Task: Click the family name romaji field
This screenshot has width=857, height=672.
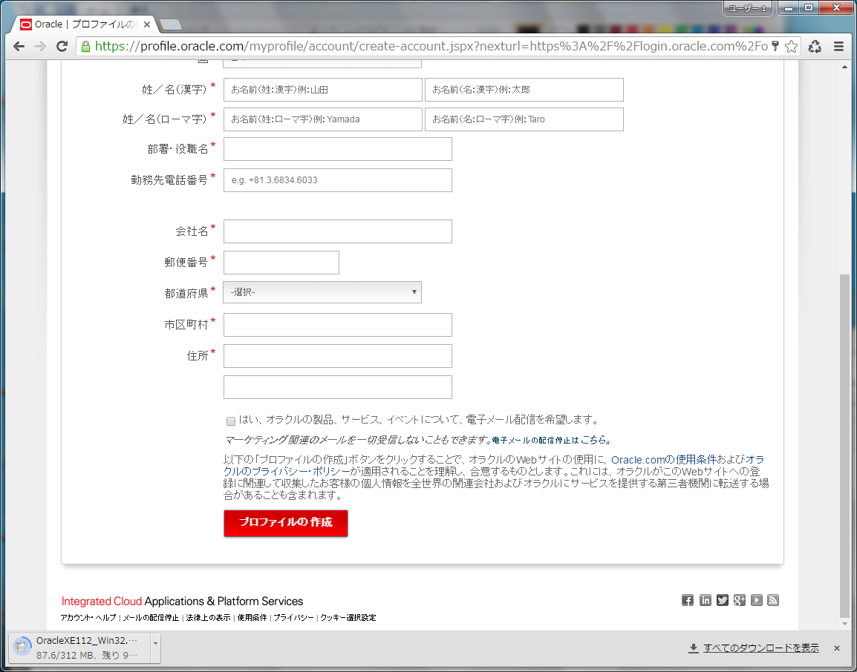Action: pos(323,119)
